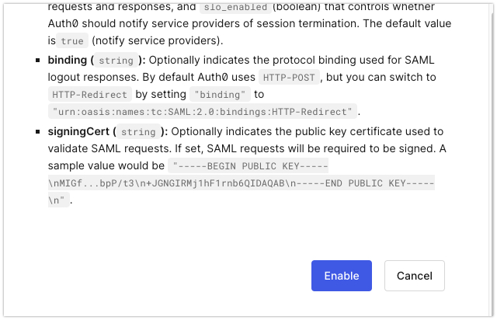
Task: Click the 'true' default value code chip
Action: pos(72,40)
